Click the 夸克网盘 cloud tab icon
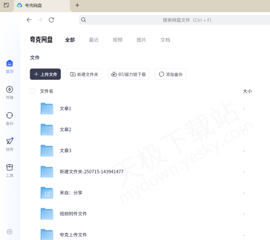Screen dimensions: 270x240 pyautogui.click(x=19, y=5)
